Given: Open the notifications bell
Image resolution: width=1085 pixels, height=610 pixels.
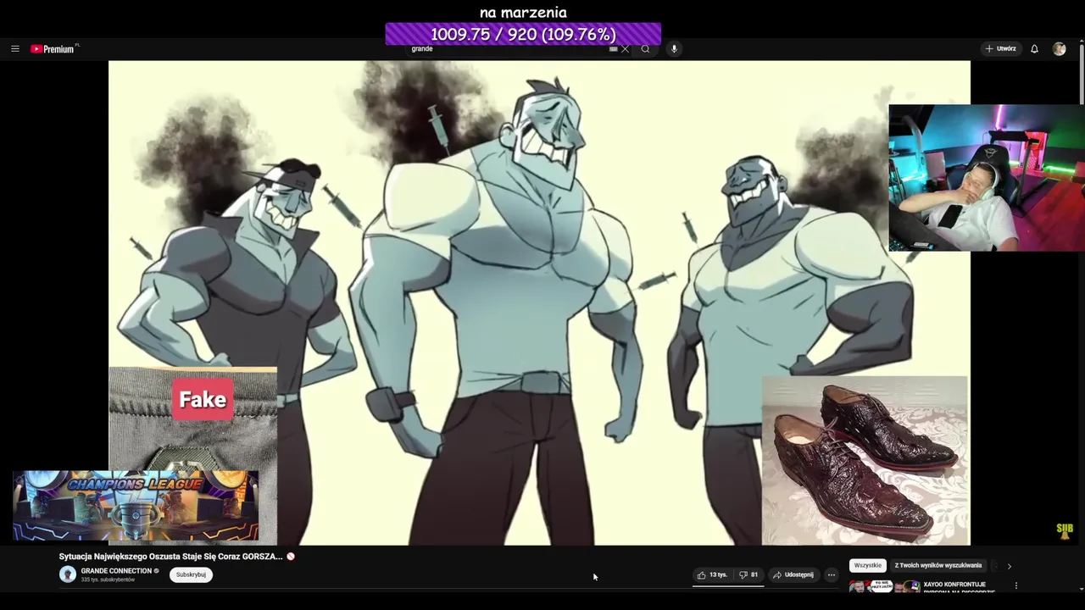Looking at the screenshot, I should [x=1034, y=49].
